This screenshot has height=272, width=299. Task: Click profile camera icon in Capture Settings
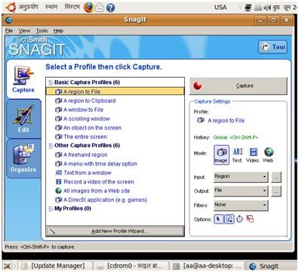coord(201,120)
